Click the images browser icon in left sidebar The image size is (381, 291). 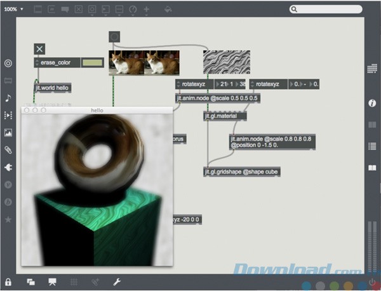8,133
